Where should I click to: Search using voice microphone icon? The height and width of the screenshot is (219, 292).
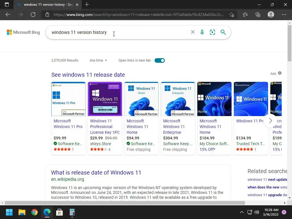(x=202, y=32)
